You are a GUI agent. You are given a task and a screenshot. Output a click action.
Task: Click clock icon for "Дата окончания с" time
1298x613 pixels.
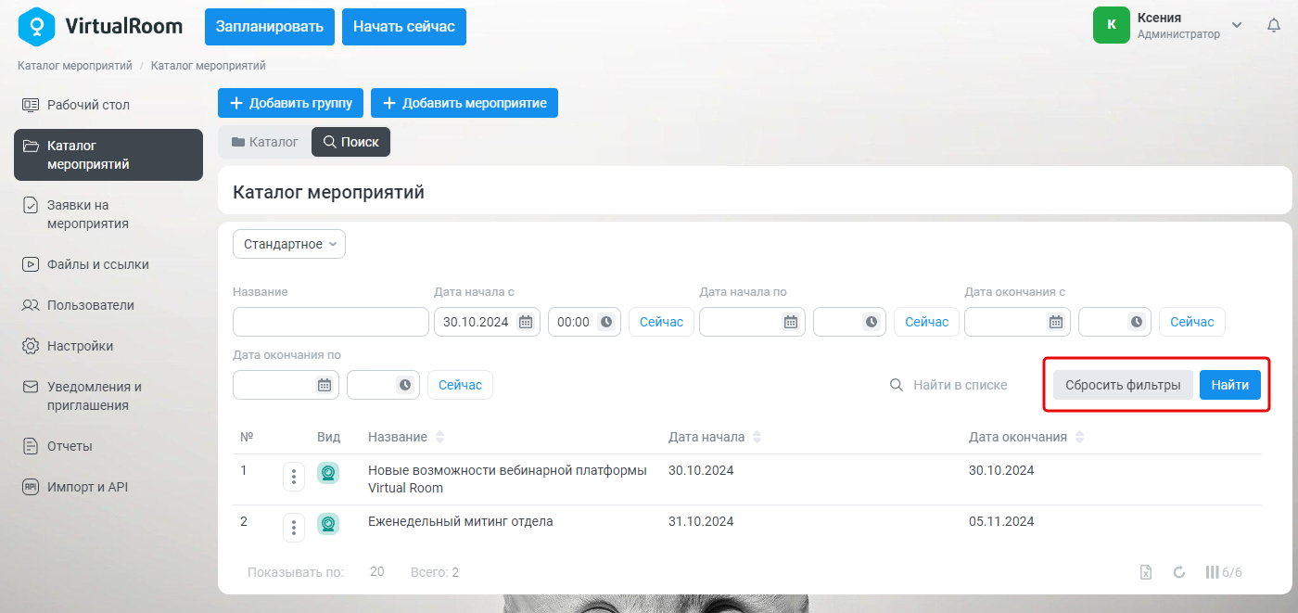point(1137,322)
